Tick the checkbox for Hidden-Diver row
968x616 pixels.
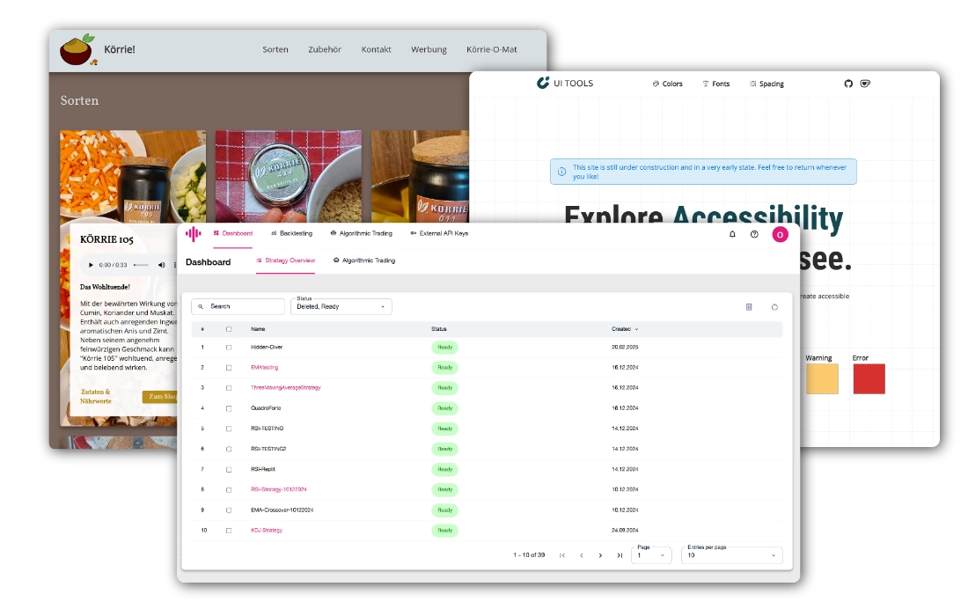point(229,347)
